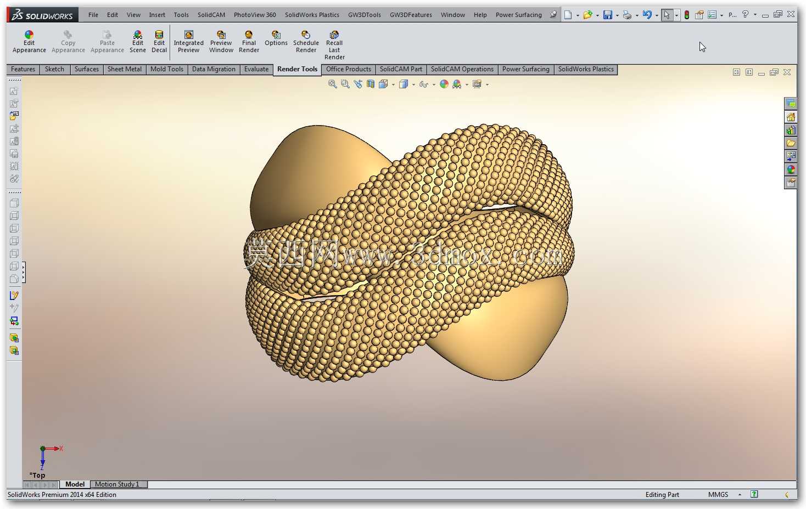Click Schedule Render

(x=306, y=42)
